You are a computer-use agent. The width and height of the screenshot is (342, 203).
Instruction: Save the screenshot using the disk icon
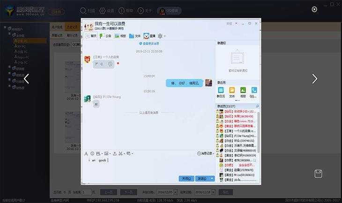tap(318, 174)
